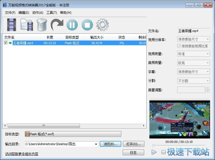This screenshot has height=160, width=215.
Task: Click the 58.92 M output size cell
Action: 97,43
